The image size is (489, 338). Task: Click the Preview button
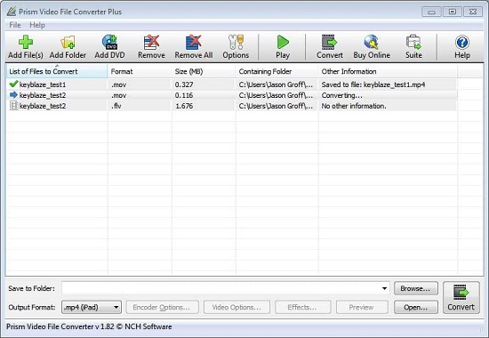(x=362, y=308)
